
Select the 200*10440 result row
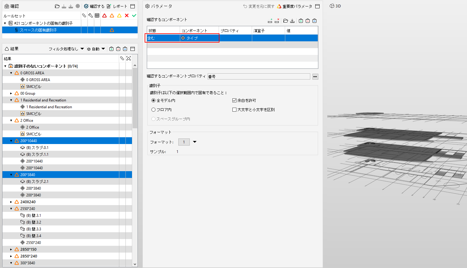tap(67, 141)
